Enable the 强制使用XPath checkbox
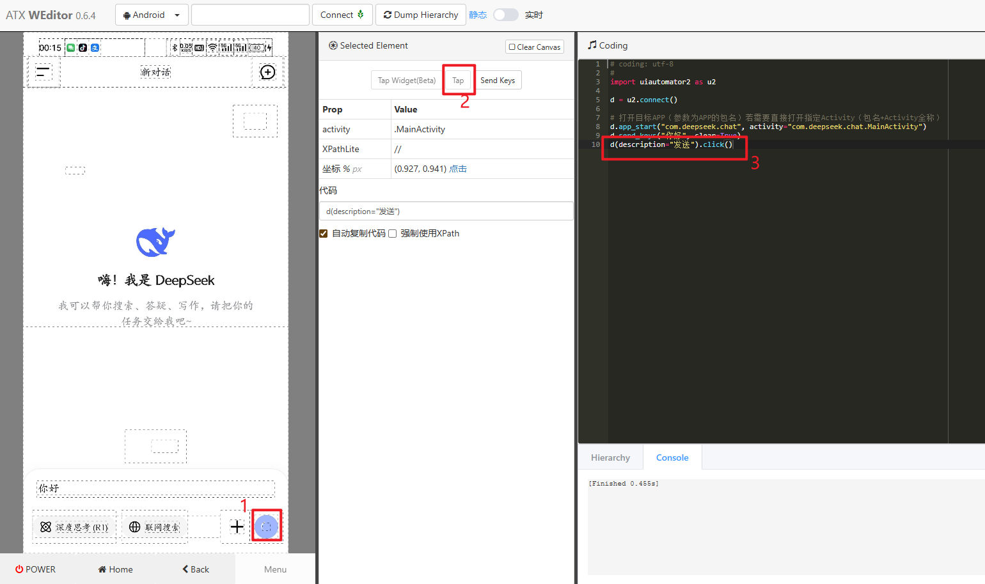Viewport: 985px width, 584px height. [393, 233]
